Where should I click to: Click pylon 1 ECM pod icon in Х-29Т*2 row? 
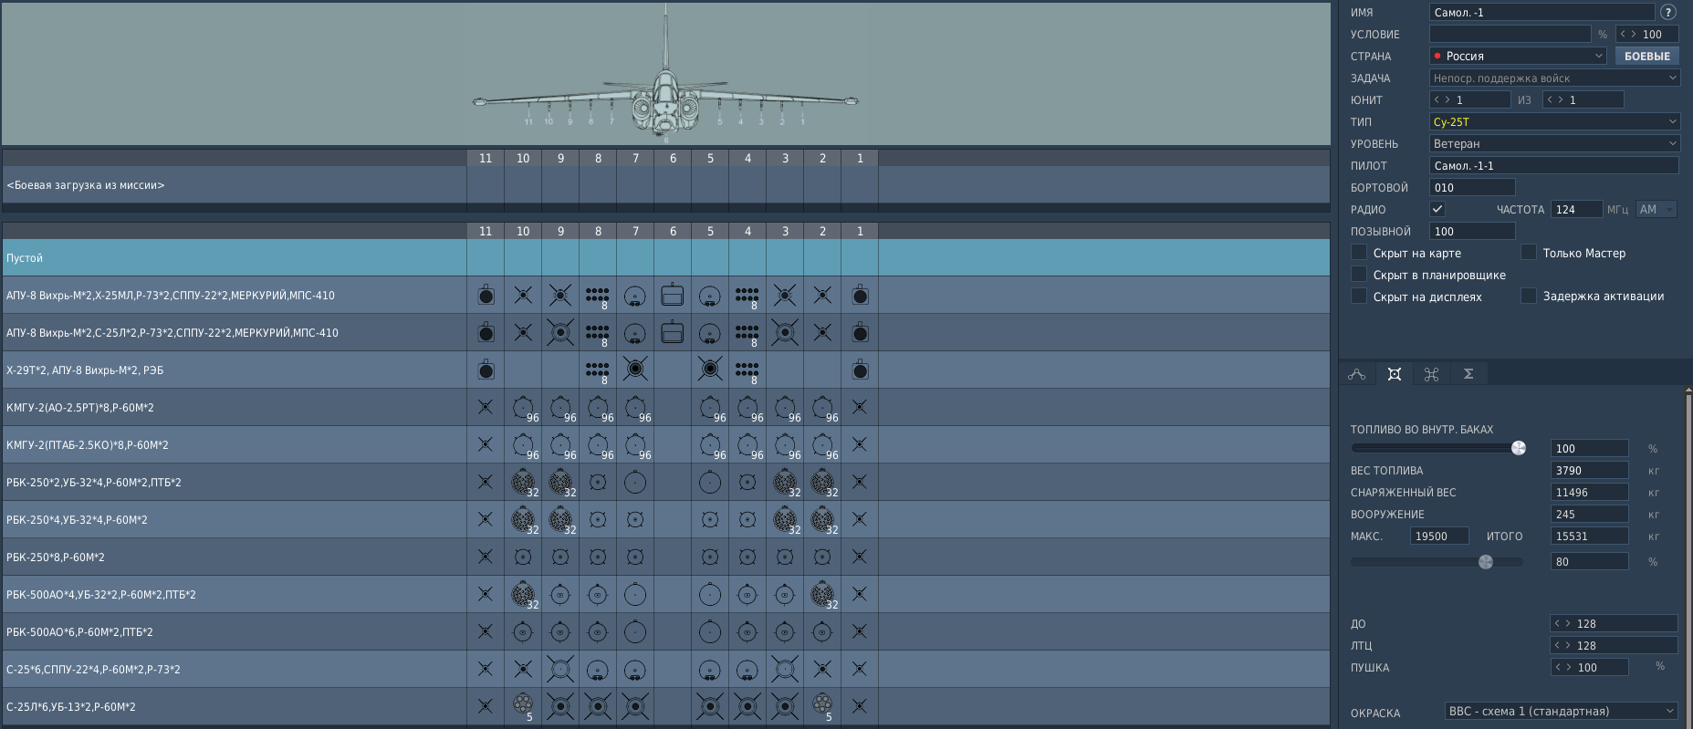point(860,370)
